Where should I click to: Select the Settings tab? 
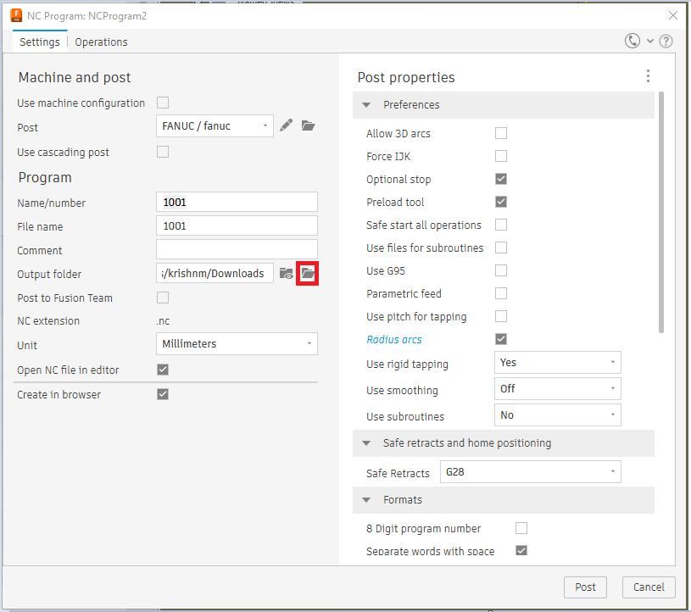coord(40,42)
